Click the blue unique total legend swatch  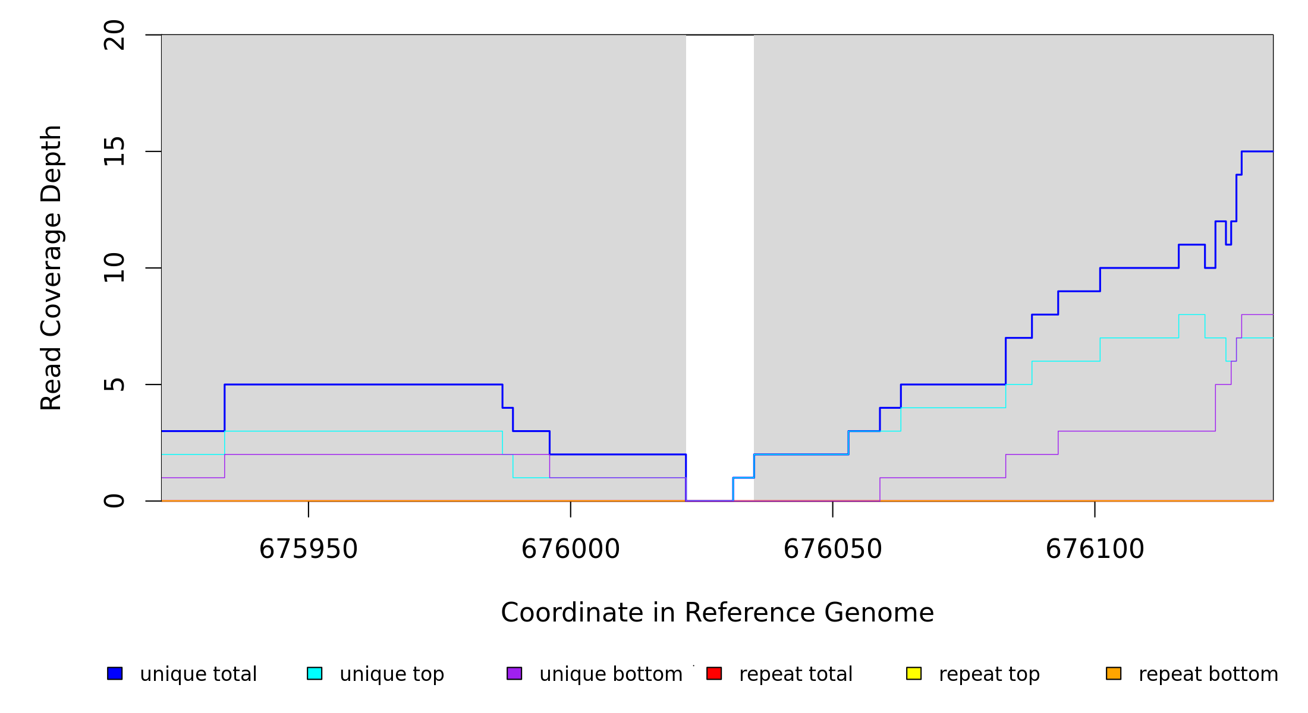(x=115, y=673)
